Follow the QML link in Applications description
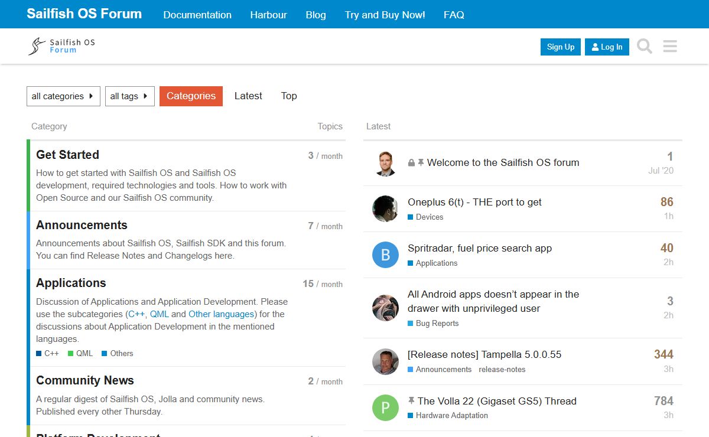 (x=160, y=314)
